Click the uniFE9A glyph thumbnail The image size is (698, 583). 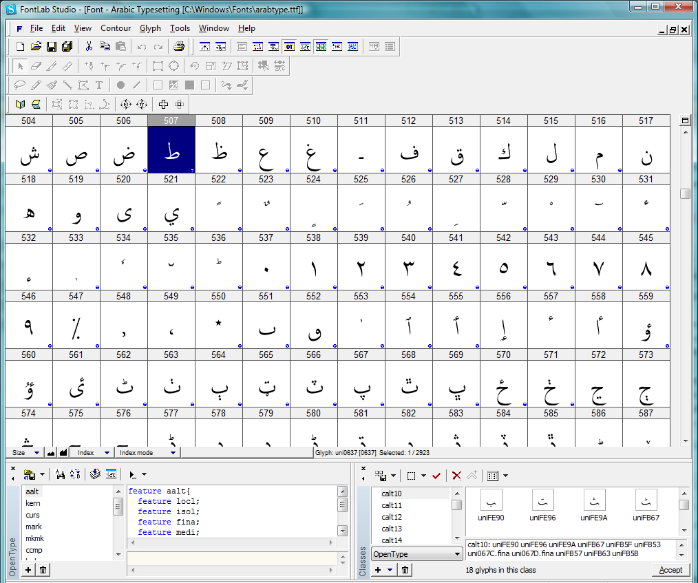pos(594,500)
